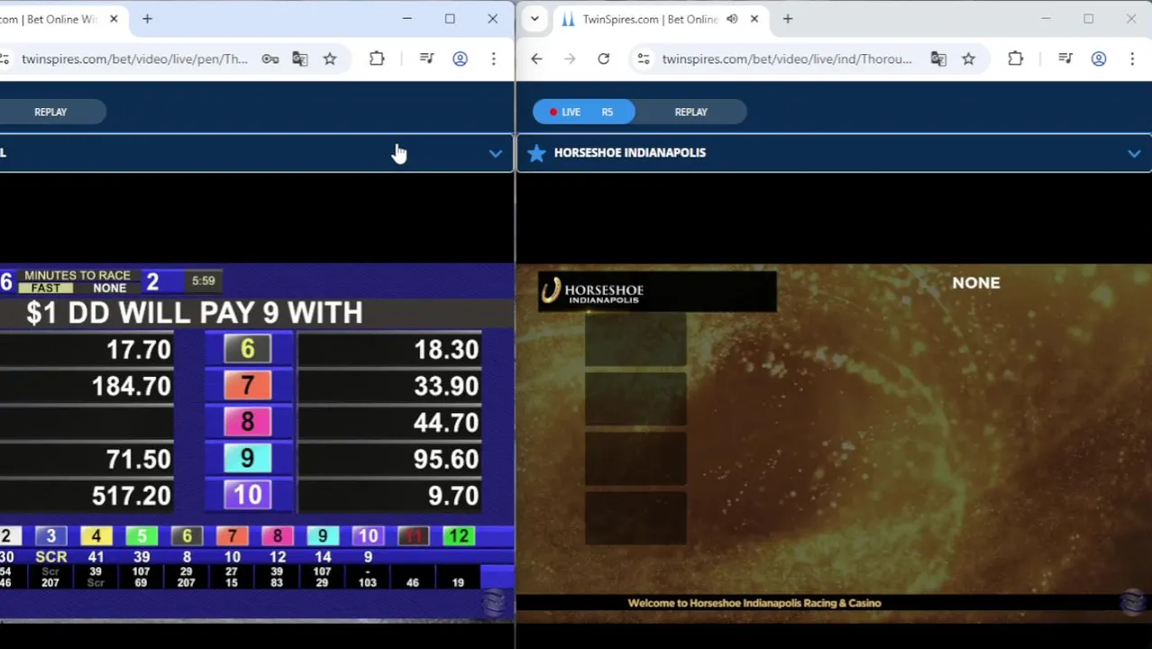This screenshot has width=1152, height=649.
Task: Open profile avatar in right browser window
Action: point(1099,59)
